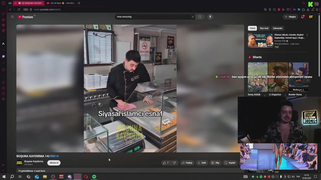The height and width of the screenshot is (180, 321).
Task: Open a new browser tab
Action: [x=79, y=3]
